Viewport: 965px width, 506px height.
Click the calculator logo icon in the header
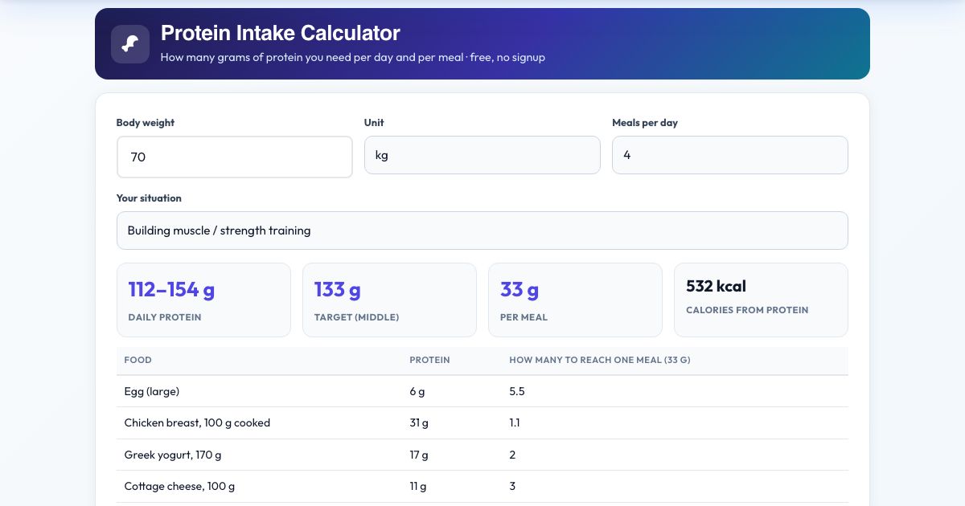(x=130, y=44)
